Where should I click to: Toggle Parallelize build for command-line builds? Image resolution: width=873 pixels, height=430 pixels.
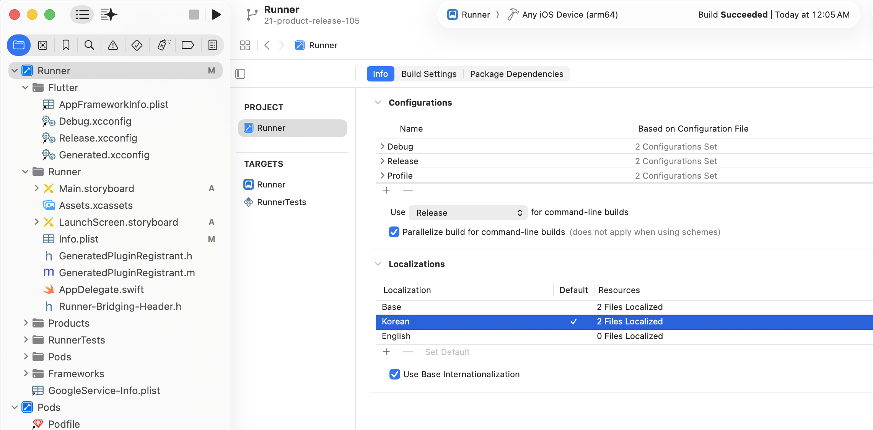[x=394, y=232]
